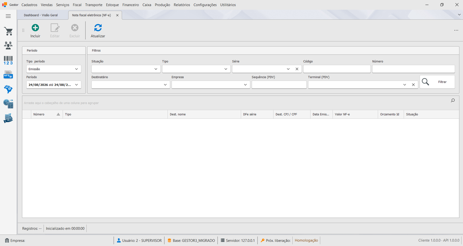Image resolution: width=463 pixels, height=246 pixels.
Task: Expand the Situação filter dropdown
Action: [126, 69]
